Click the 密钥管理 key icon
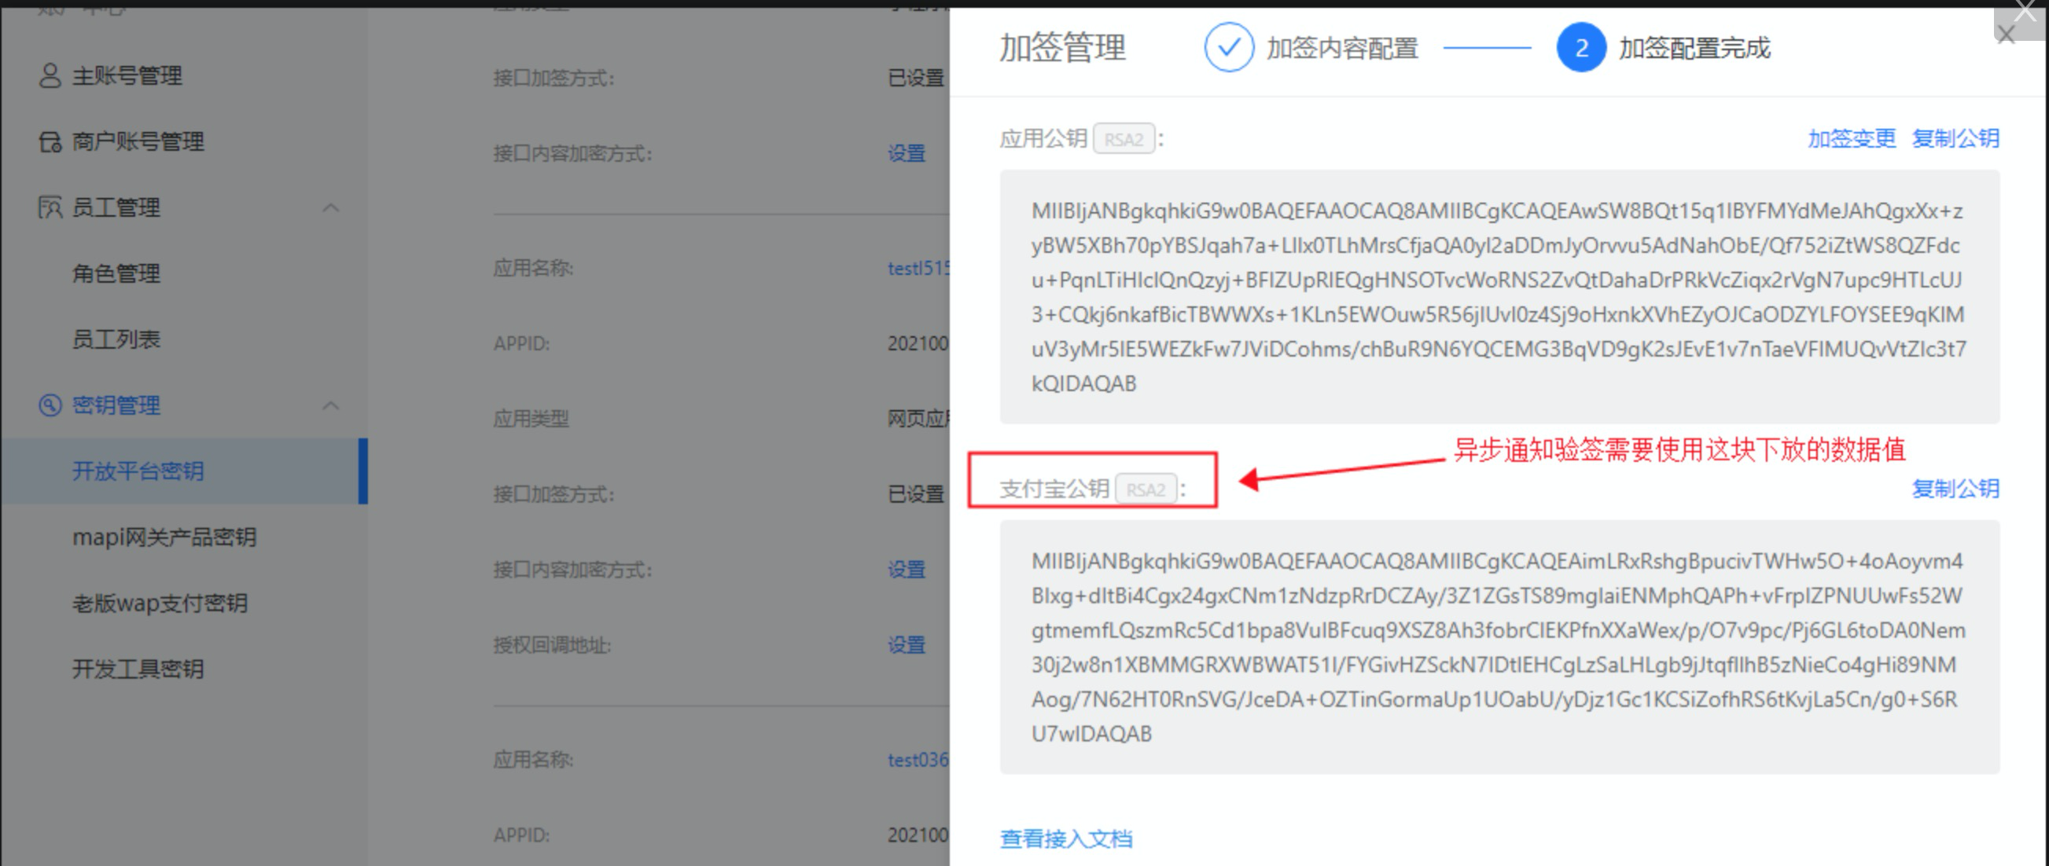The image size is (2049, 866). [x=50, y=405]
